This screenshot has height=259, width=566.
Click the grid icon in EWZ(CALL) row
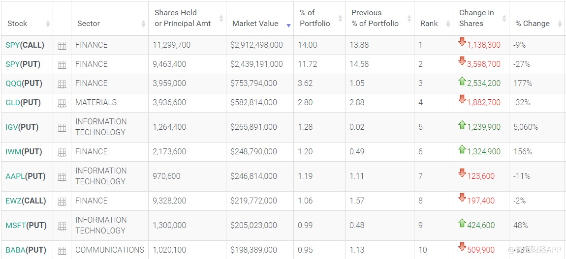pyautogui.click(x=62, y=201)
